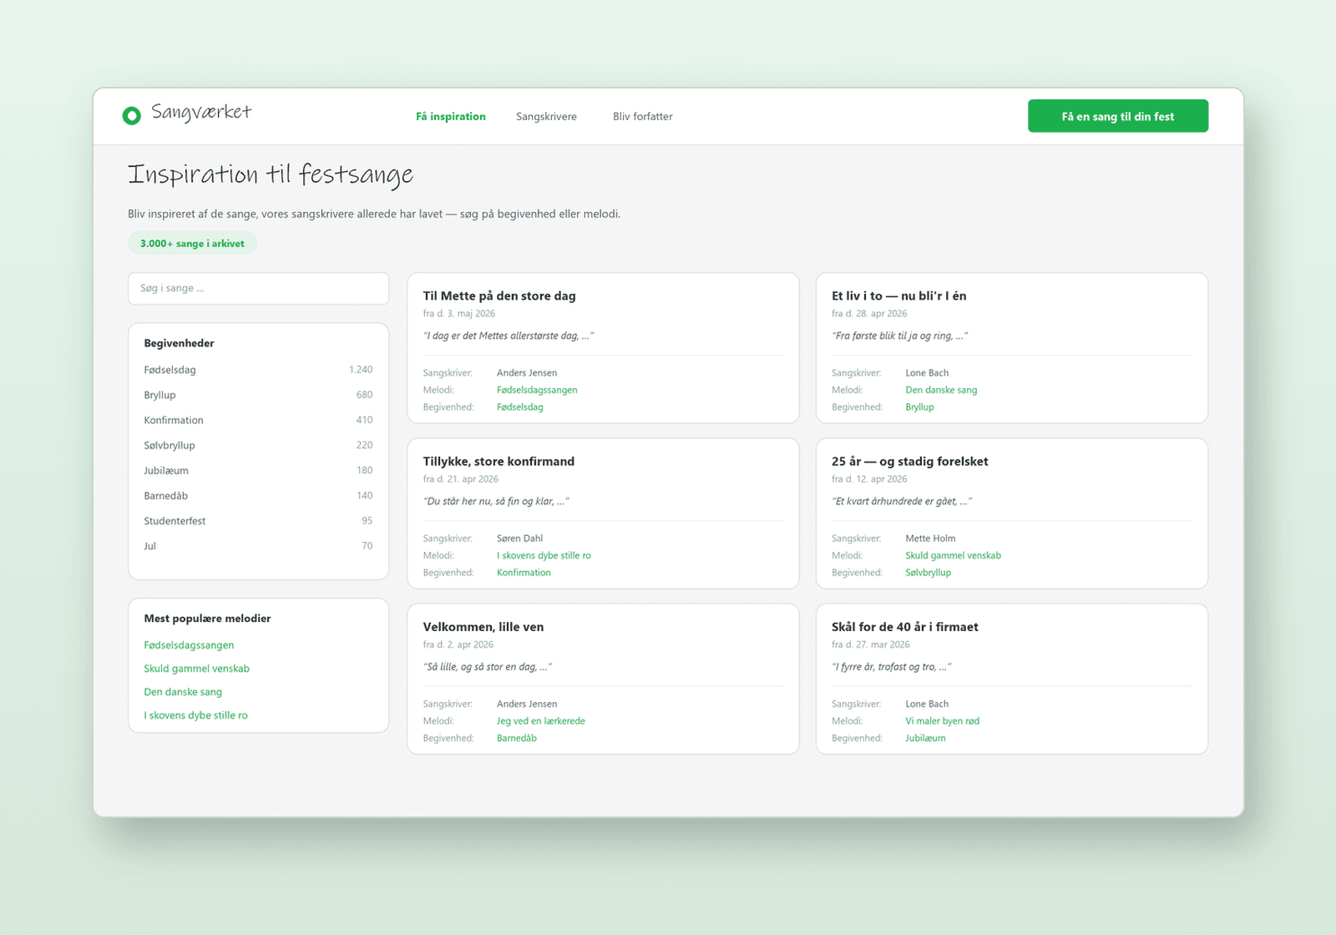Open the song 25 år — og stadig forelsket
1336x935 pixels.
909,461
